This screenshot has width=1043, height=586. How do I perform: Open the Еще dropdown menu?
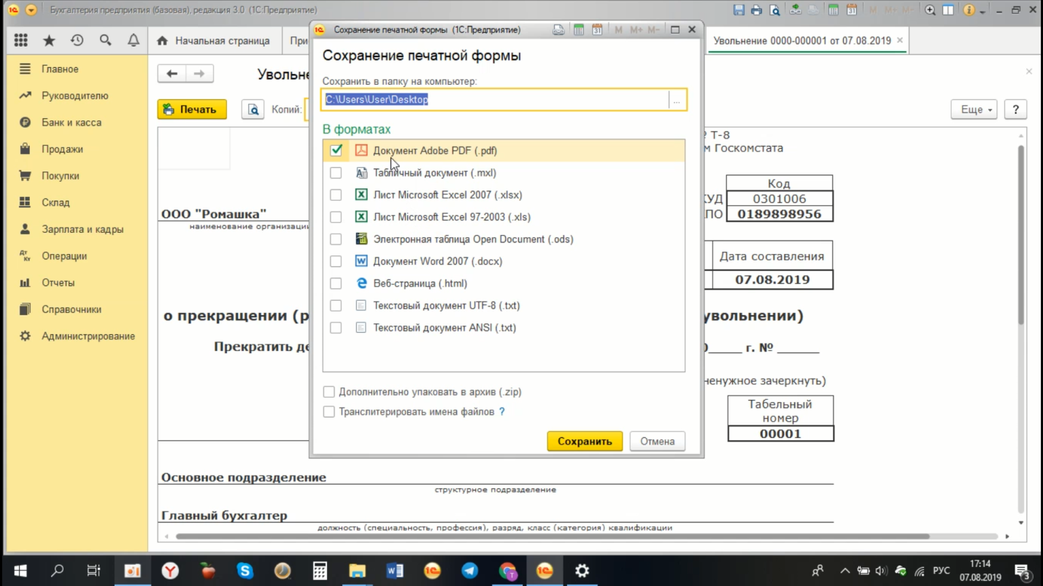[974, 109]
